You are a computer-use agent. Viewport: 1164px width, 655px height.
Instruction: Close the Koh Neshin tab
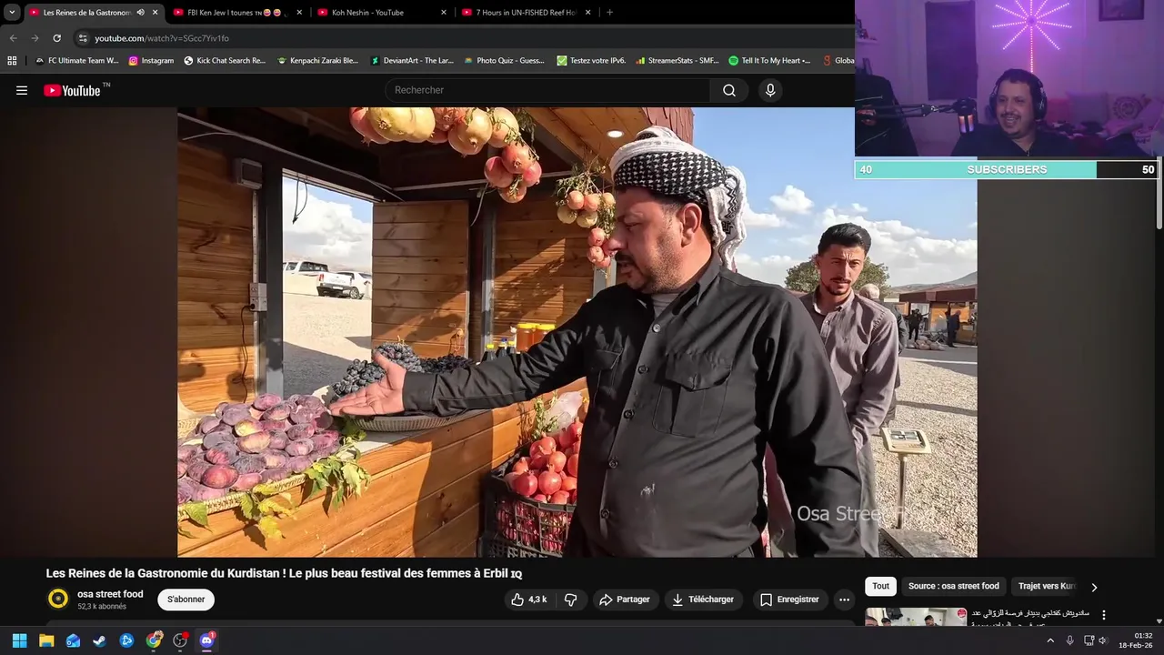point(444,13)
